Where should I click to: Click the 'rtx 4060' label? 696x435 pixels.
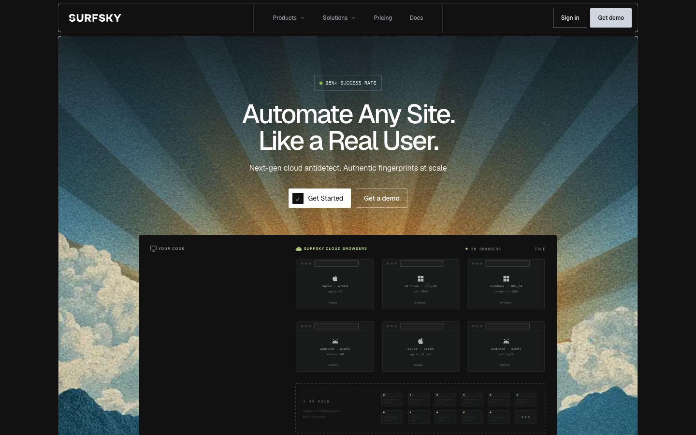[x=420, y=291]
